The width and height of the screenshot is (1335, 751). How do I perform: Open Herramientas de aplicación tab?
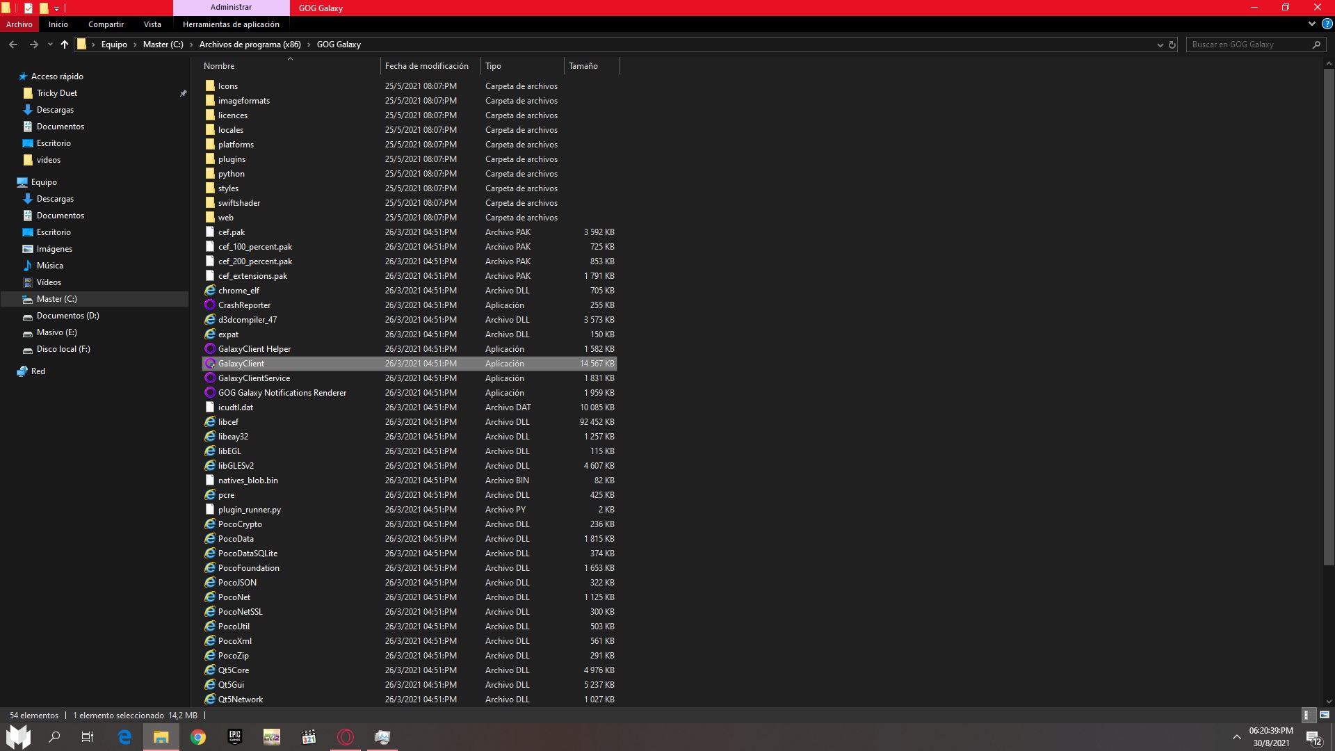231,24
